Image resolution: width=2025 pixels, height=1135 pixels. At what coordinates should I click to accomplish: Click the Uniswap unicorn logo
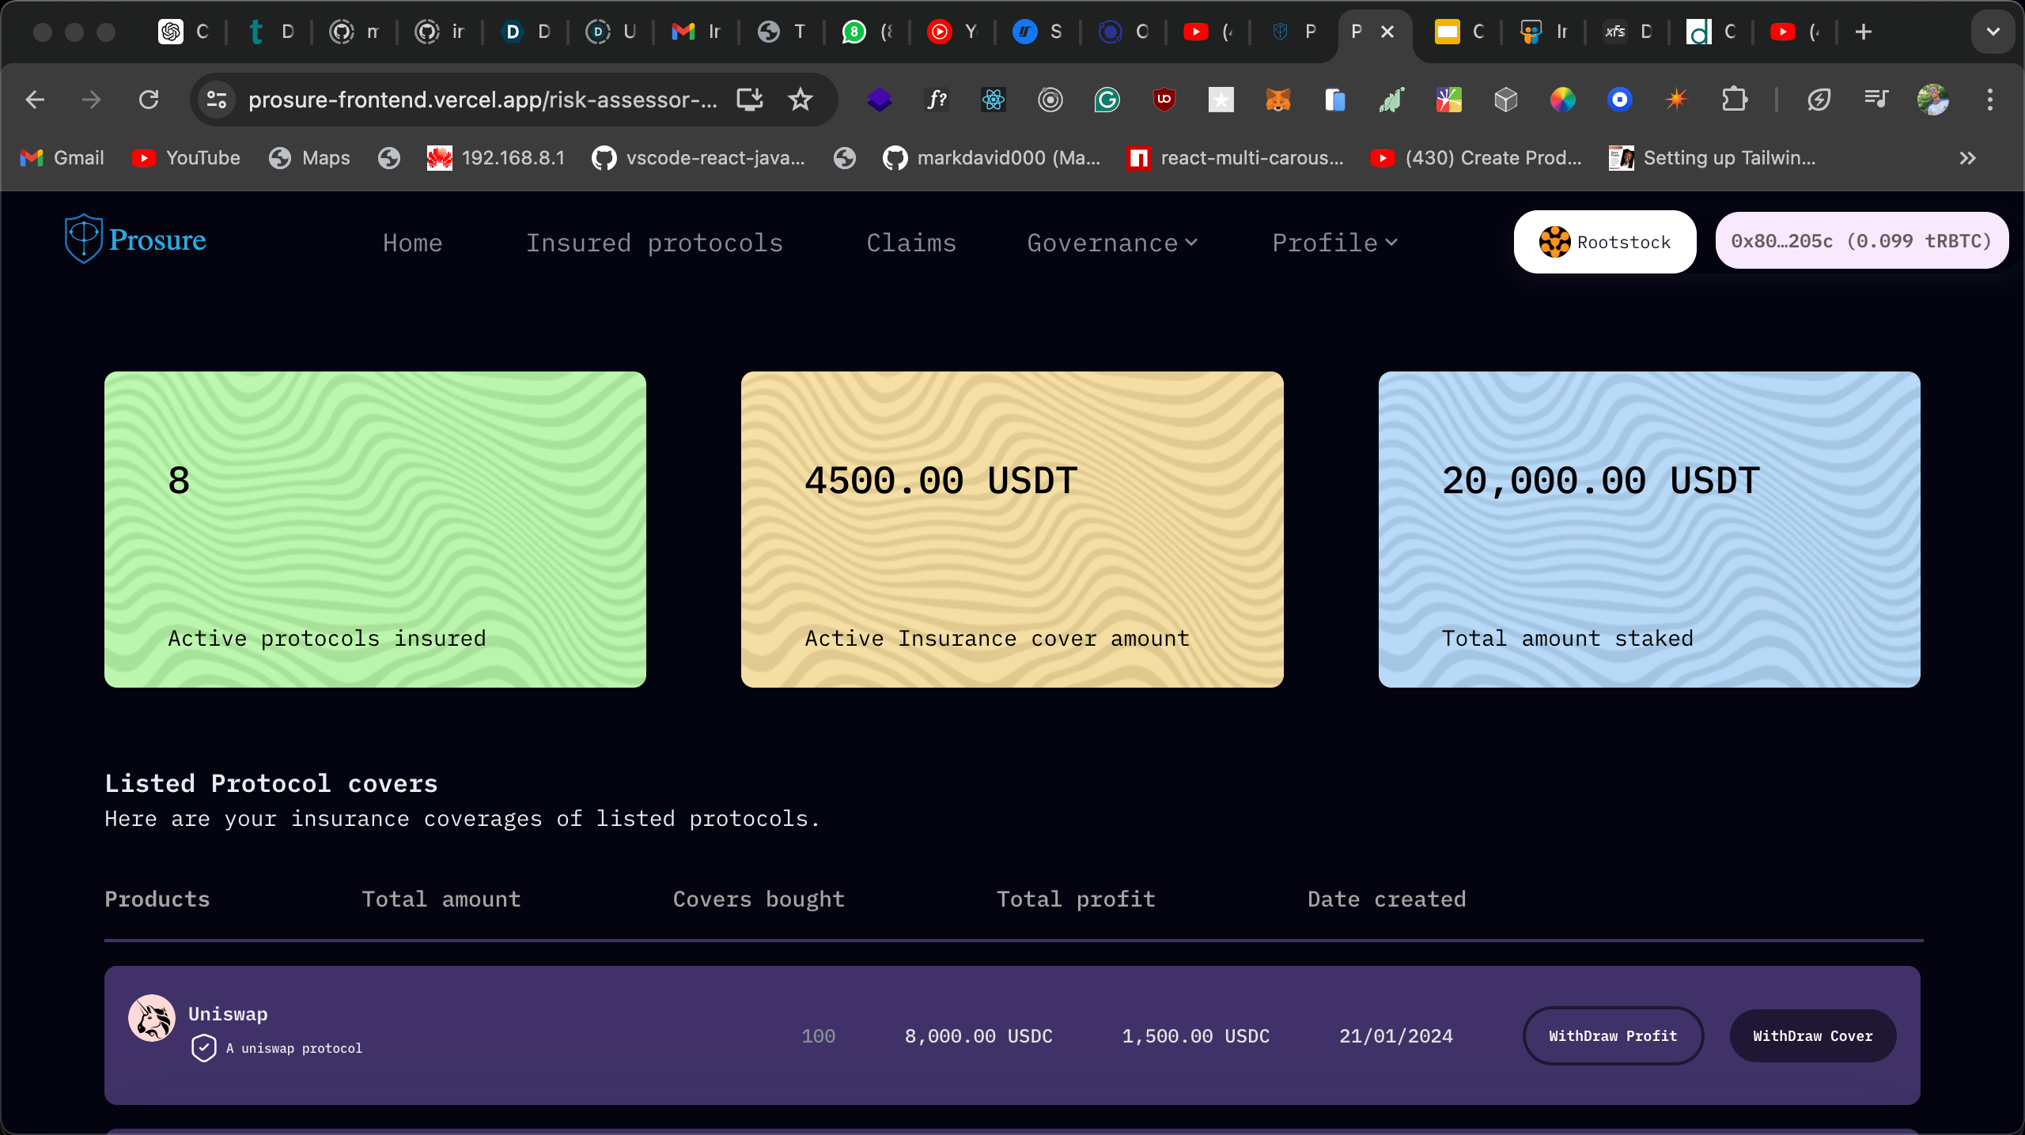pyautogui.click(x=152, y=1018)
